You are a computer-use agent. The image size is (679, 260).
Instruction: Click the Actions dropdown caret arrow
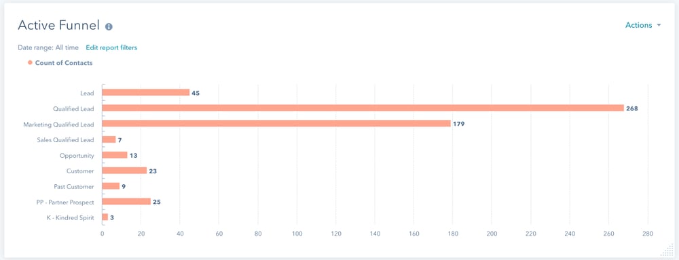[659, 26]
